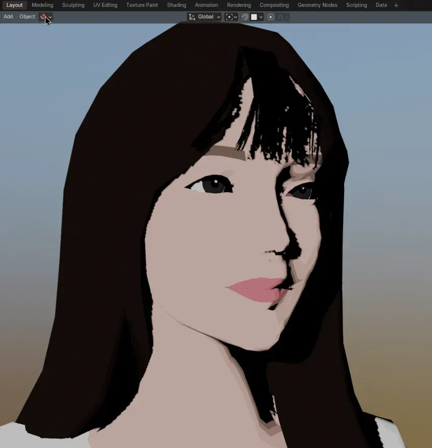Open the proportional editing falloff curve menu
Screen dimensions: 432x448
[x=282, y=17]
